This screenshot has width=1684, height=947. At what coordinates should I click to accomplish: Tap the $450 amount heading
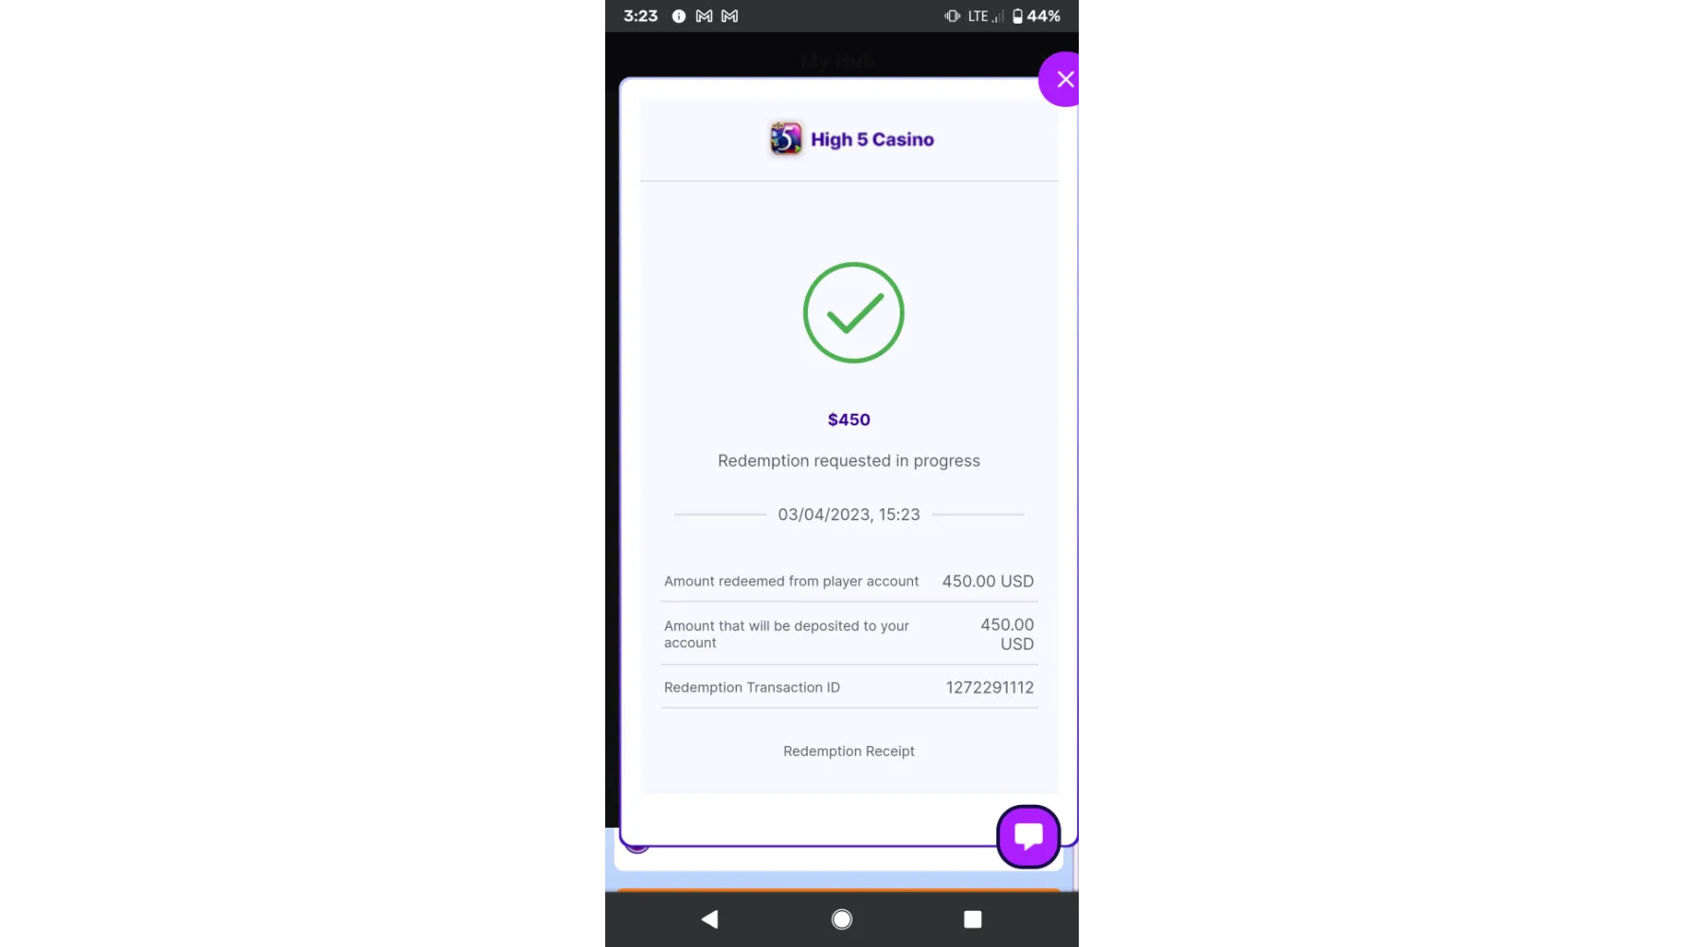(849, 420)
